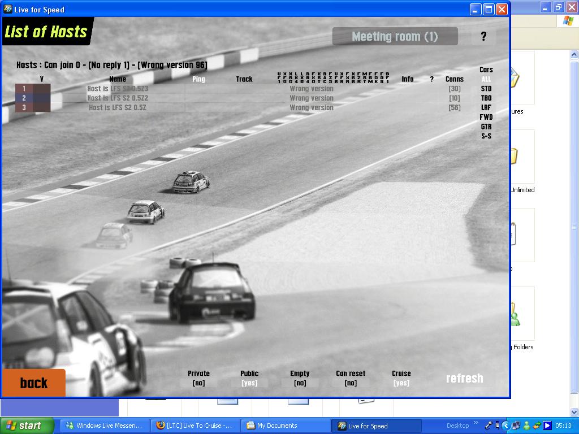The height and width of the screenshot is (434, 579).
Task: Open the Meeting room (1) button
Action: coord(395,36)
